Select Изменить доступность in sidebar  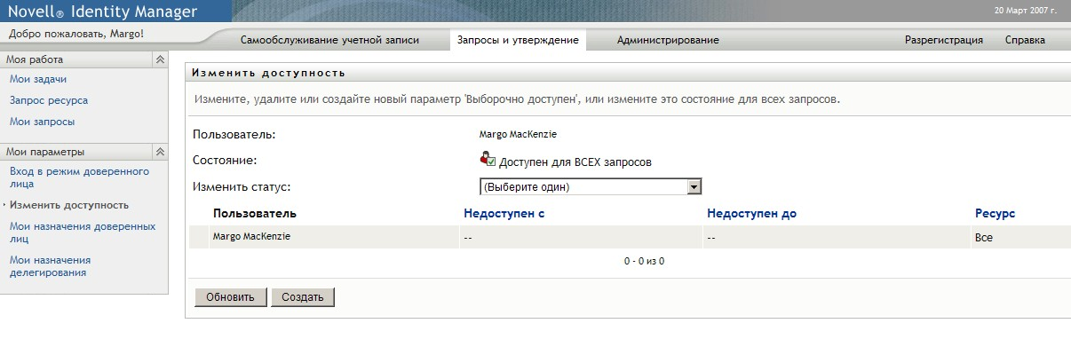click(x=69, y=205)
